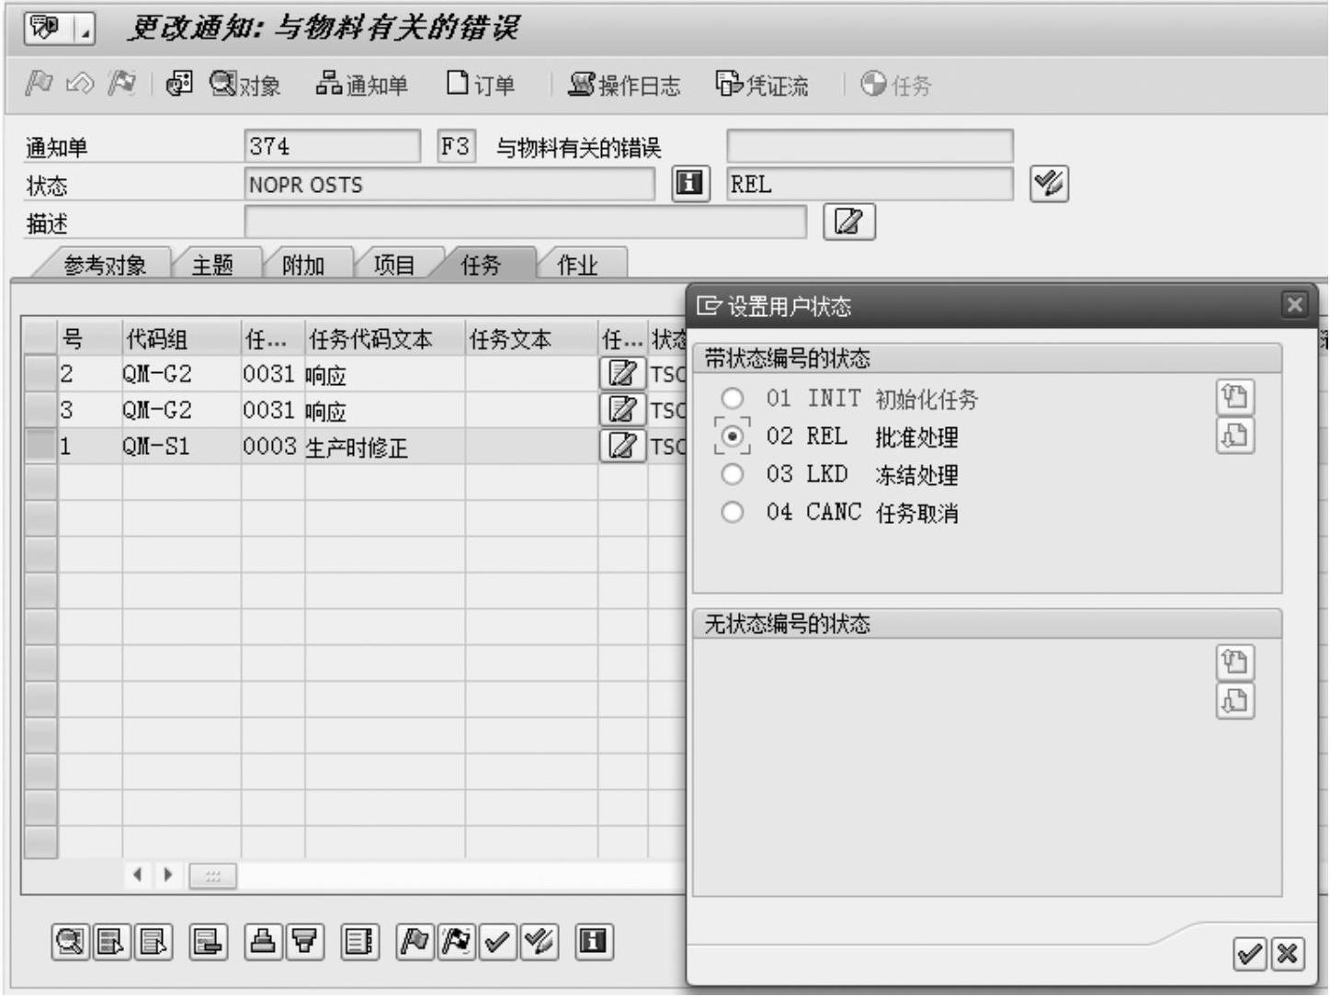Select the row selector for task number 1

coord(40,446)
